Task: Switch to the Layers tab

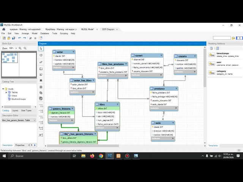Action: coord(15,110)
